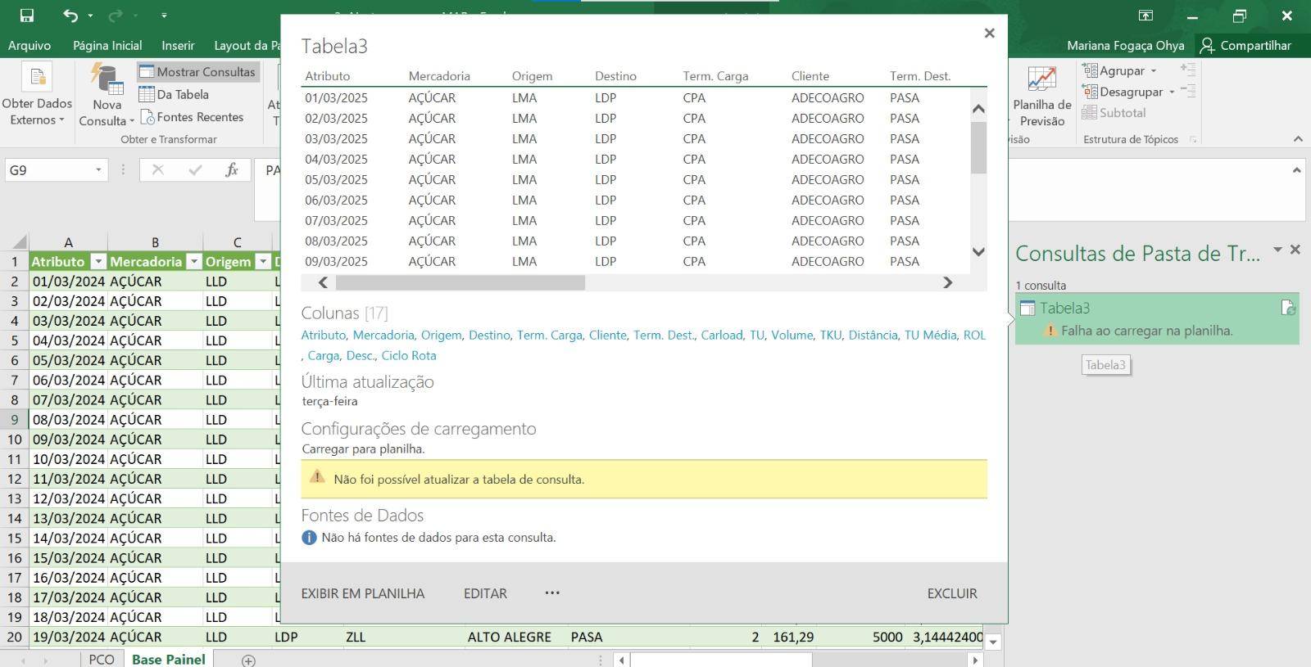Click the refresh icon on the Tabela3 query
The width and height of the screenshot is (1311, 667).
(1288, 308)
